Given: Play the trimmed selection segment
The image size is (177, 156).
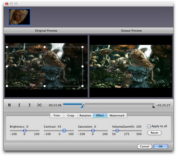Looking at the screenshot, I should click(x=40, y=105).
